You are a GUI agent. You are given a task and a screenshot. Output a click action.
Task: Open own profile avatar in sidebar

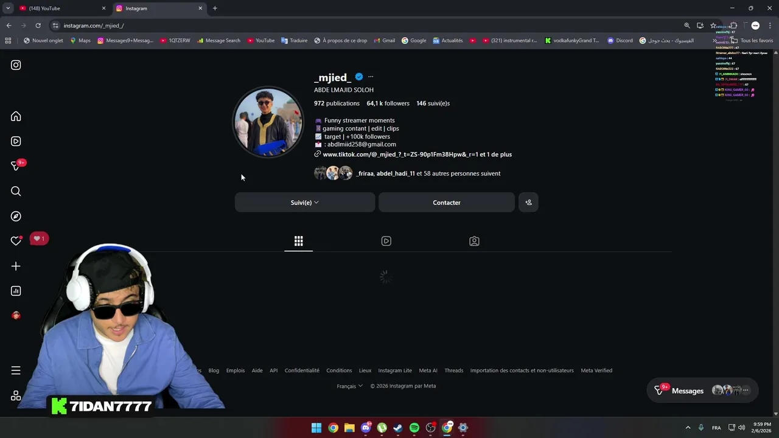coord(16,315)
